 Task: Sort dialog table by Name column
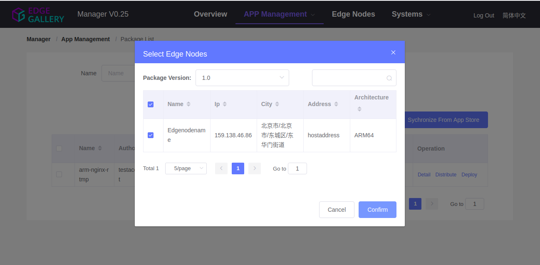tap(188, 104)
